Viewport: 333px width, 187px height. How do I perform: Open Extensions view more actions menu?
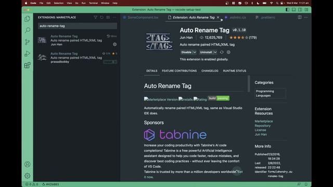tap(114, 17)
